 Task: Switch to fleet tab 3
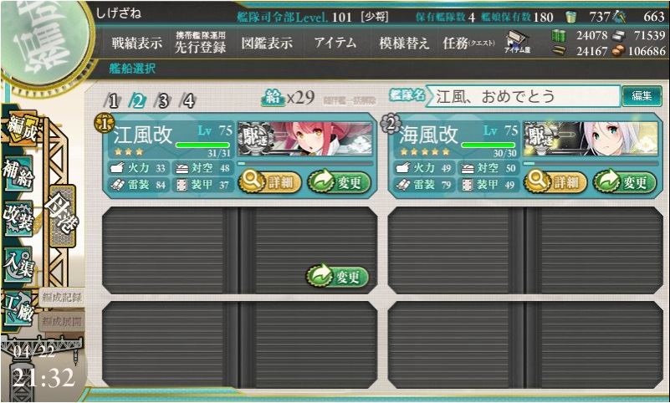tap(163, 100)
